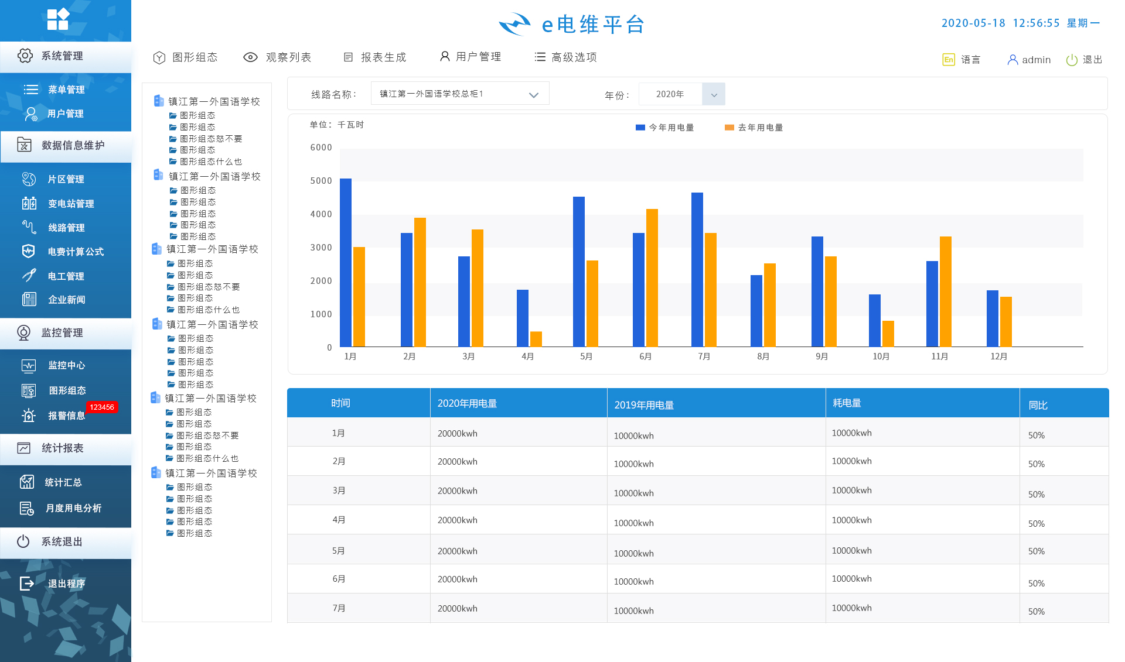
Task: Select tree item 图形组态什么也
Action: (x=210, y=162)
